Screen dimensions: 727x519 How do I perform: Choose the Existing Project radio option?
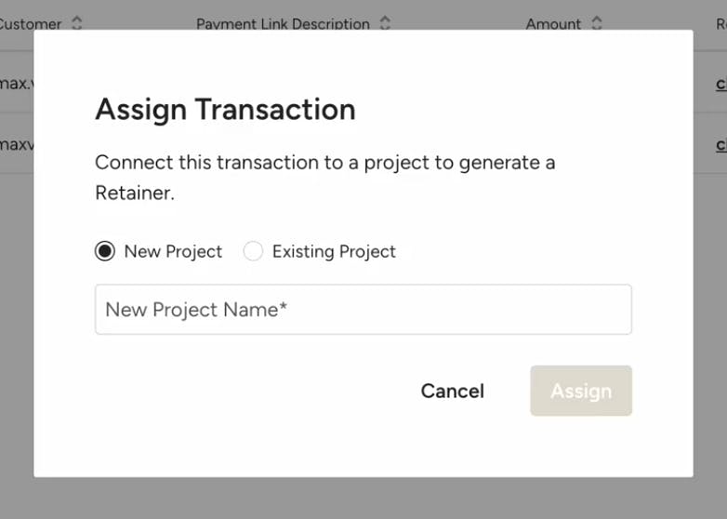[x=253, y=251]
